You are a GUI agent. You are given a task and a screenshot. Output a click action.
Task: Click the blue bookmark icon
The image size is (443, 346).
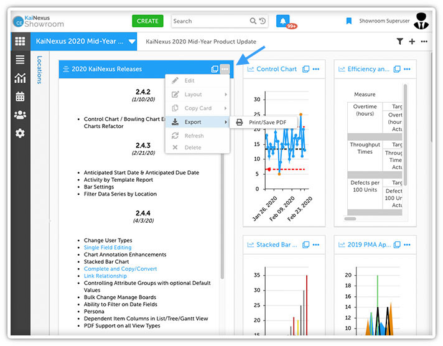tap(349, 21)
